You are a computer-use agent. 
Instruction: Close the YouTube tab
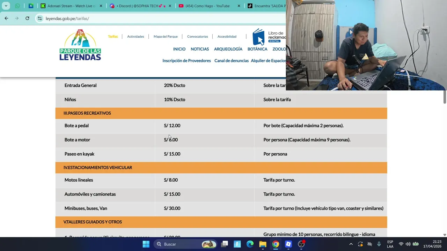239,6
